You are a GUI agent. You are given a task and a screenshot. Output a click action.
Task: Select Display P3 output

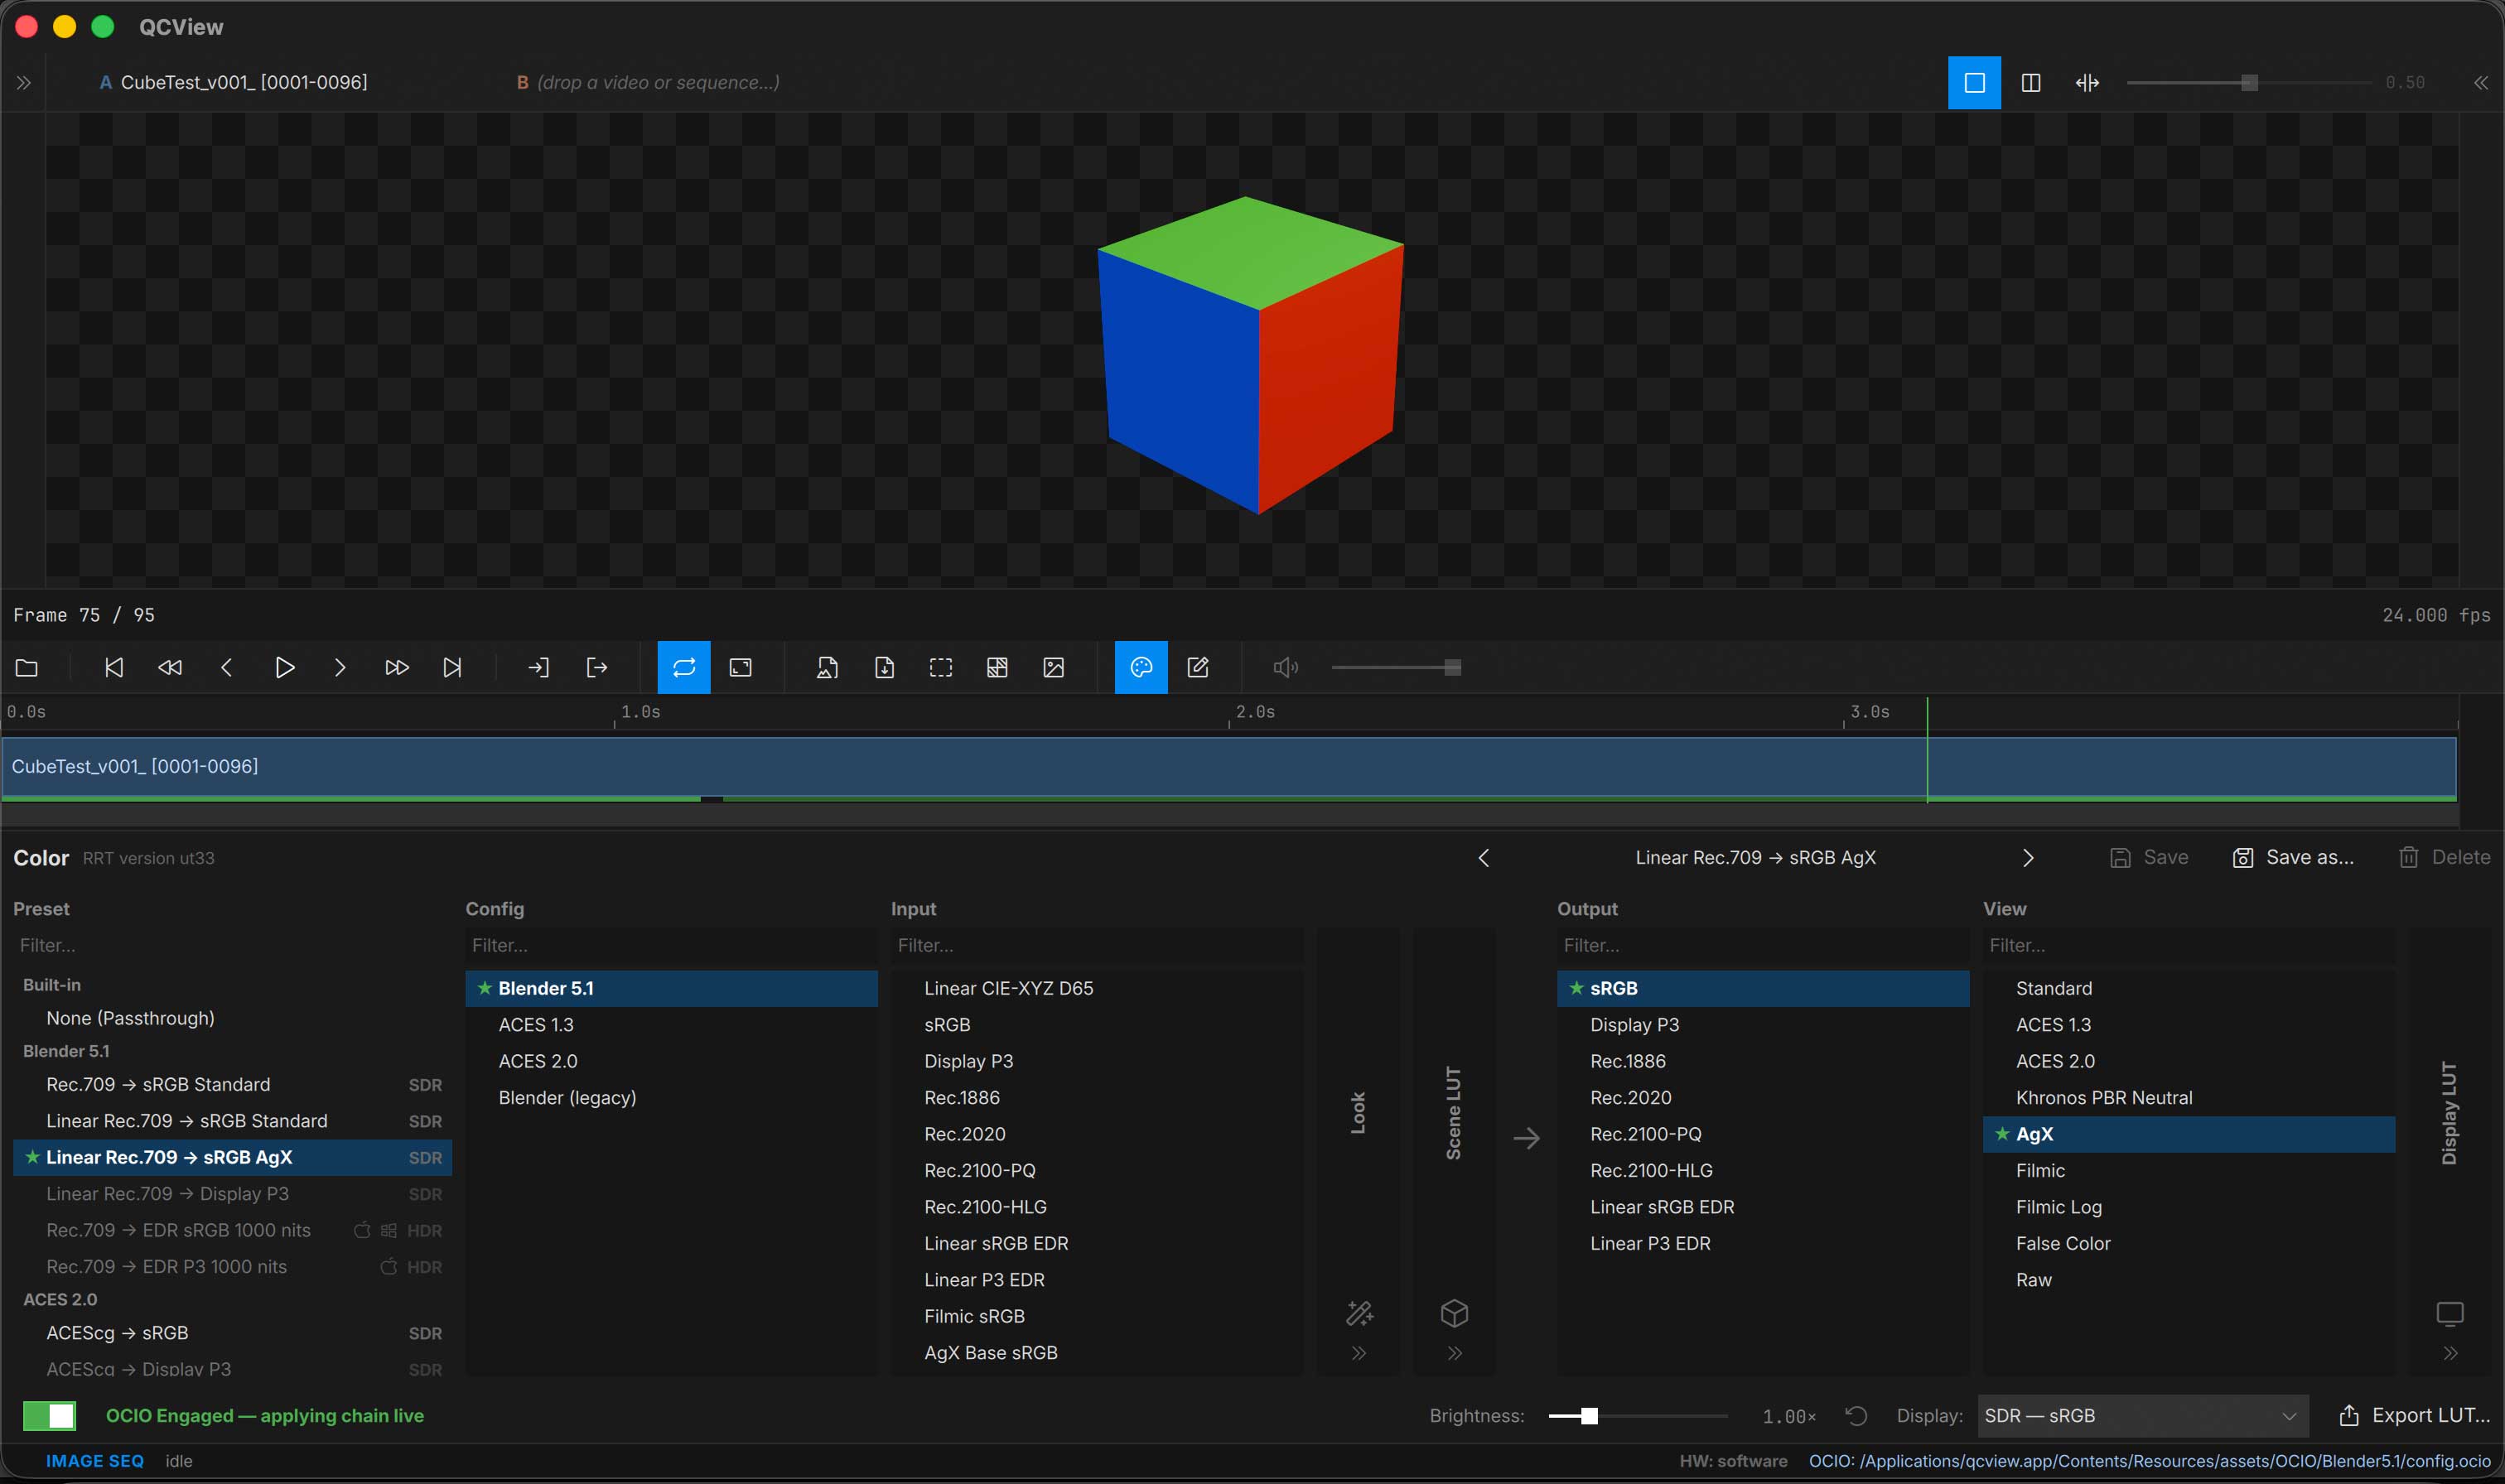point(1763,1025)
